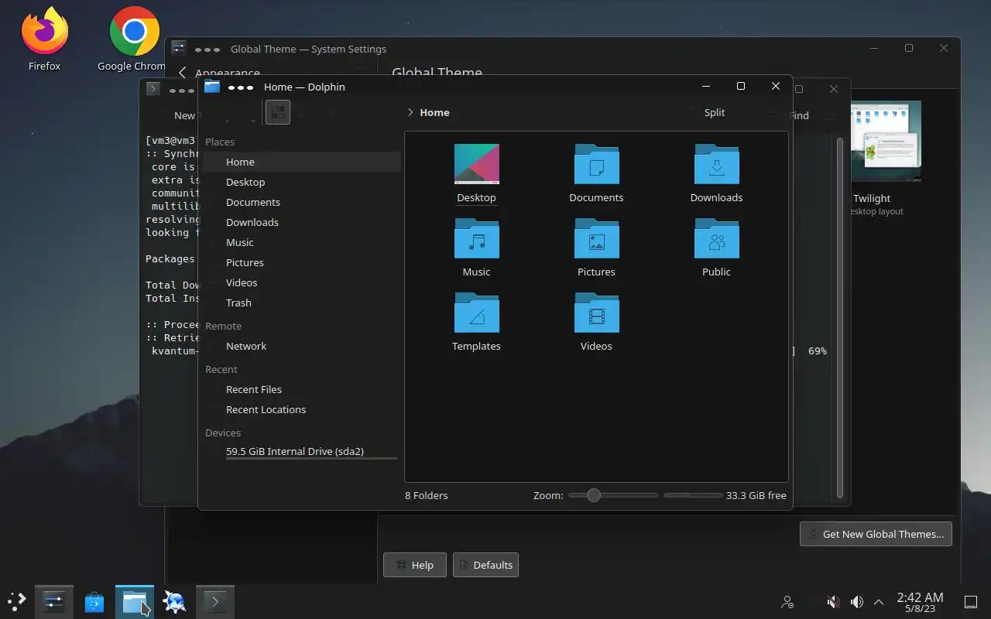Go to Music in Places panel
The width and height of the screenshot is (991, 619).
click(x=302, y=242)
